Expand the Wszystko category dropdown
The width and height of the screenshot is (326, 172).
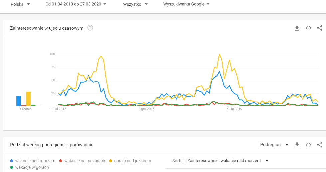coord(135,4)
